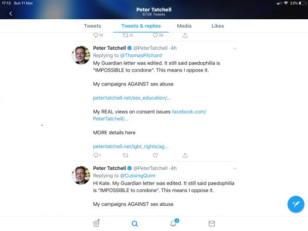Image resolution: width=308 pixels, height=231 pixels.
Task: Tap Peter Tatchell's avatar on first reply
Action: tap(81, 55)
